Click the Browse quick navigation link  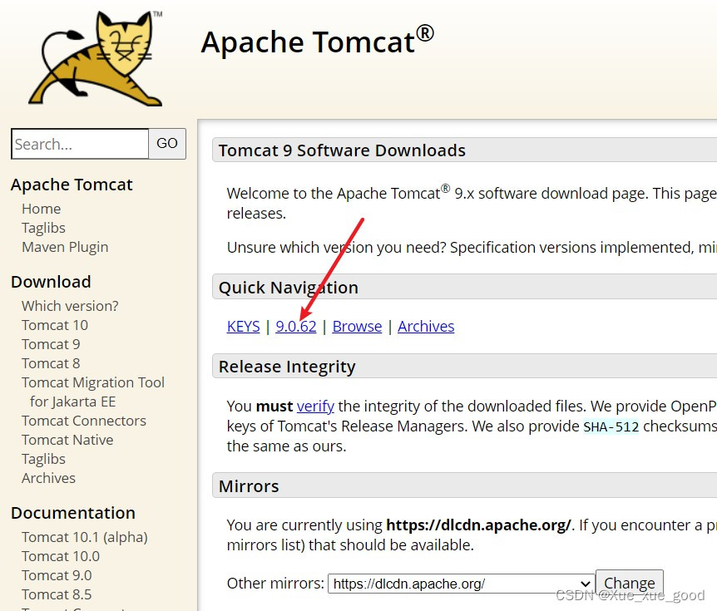357,327
